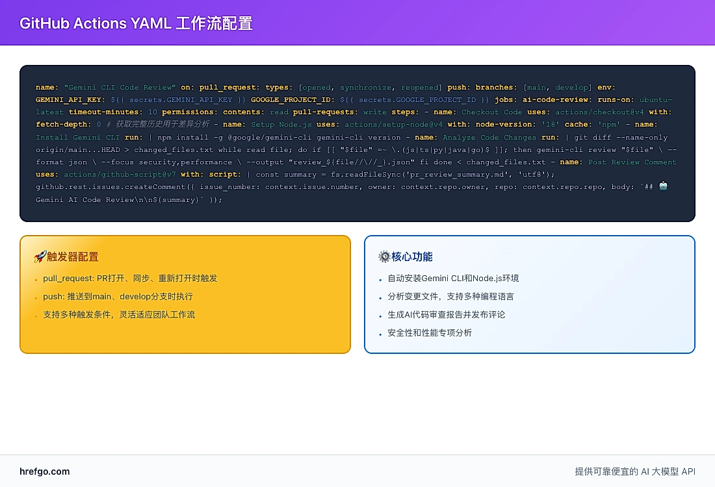Click the GOOGLE_PROJECT_ID: key in the code
Image resolution: width=715 pixels, height=487 pixels.
[x=292, y=100]
